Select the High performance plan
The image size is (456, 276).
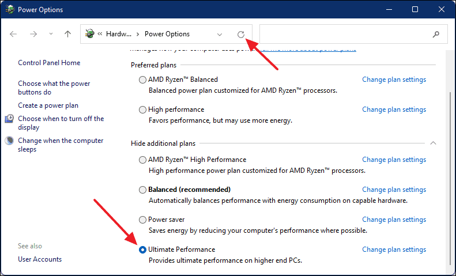[x=142, y=109]
